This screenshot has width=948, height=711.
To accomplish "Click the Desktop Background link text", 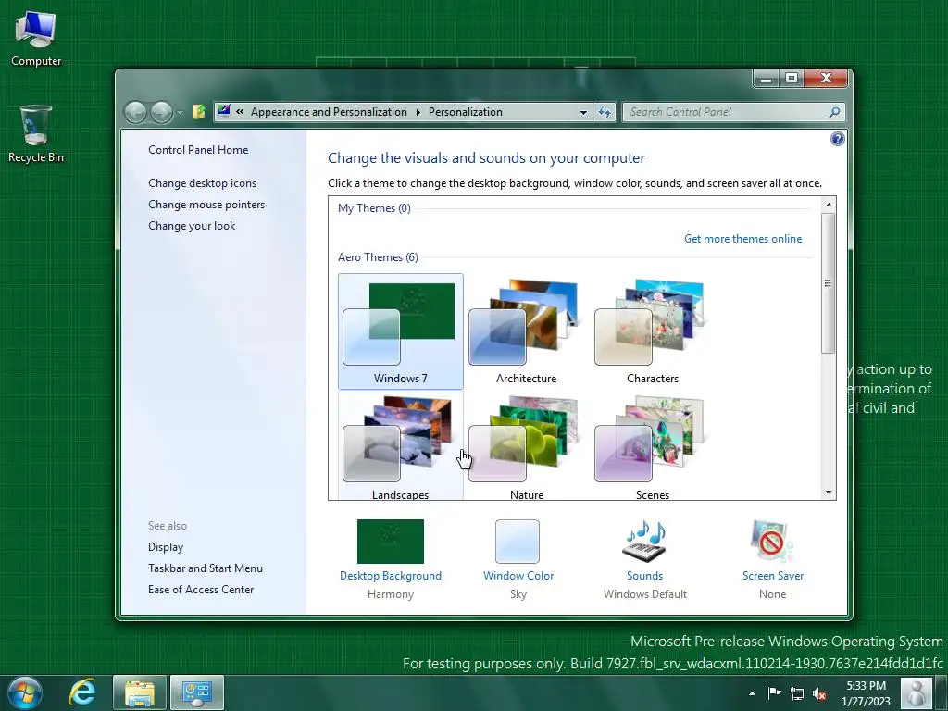I will pyautogui.click(x=391, y=576).
